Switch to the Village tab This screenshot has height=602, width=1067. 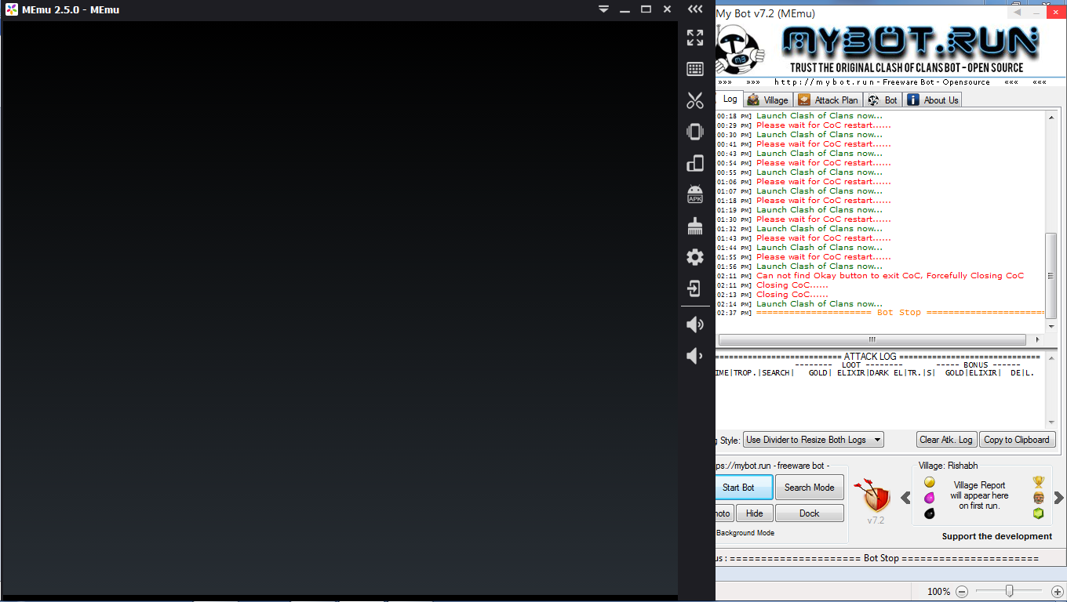pyautogui.click(x=767, y=100)
